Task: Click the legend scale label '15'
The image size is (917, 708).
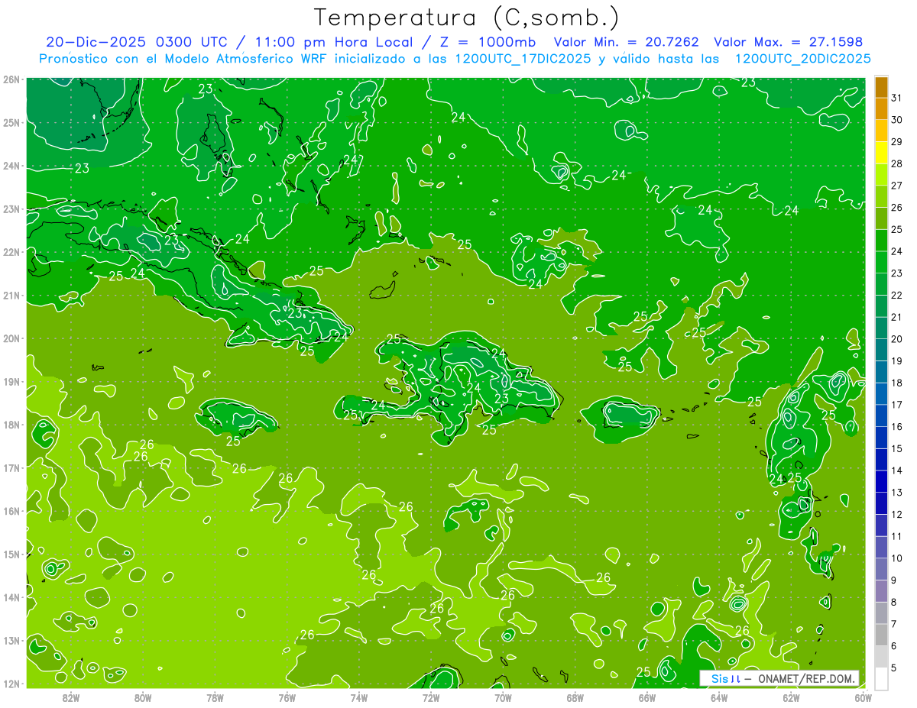Action: [896, 448]
